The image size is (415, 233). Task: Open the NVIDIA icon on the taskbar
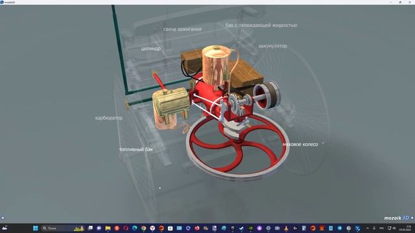pos(250,228)
